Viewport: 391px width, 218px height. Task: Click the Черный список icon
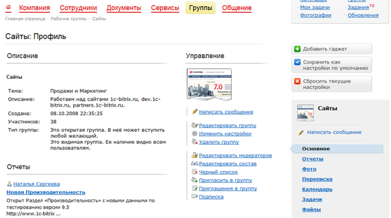pos(194,172)
